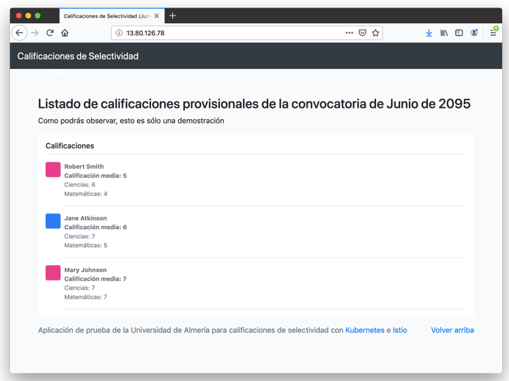Open the Firefox account icon
The image size is (509, 381).
474,33
